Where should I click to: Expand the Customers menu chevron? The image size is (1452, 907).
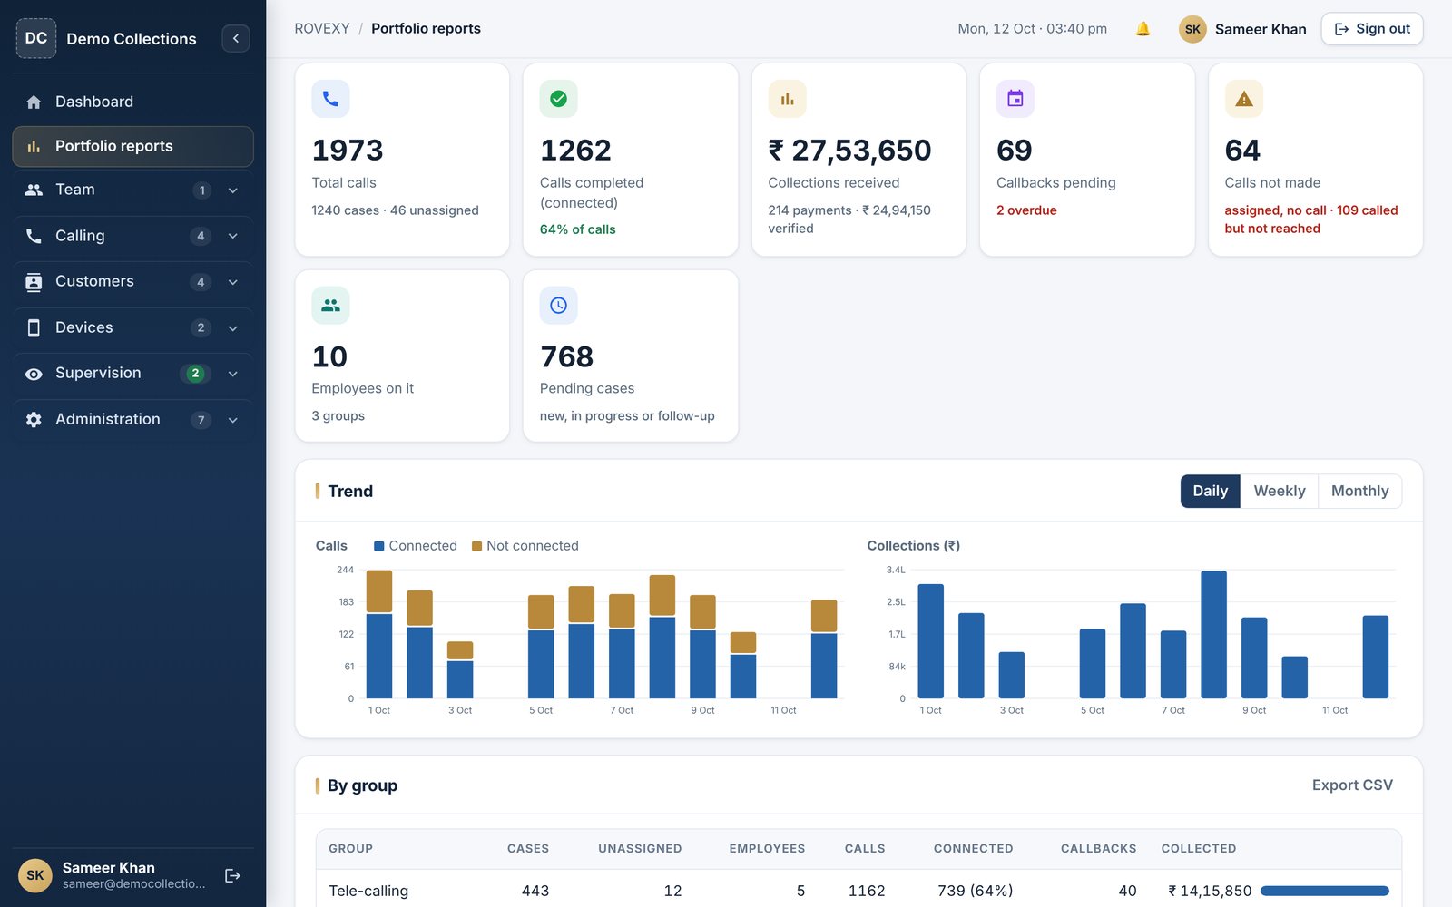click(x=233, y=282)
